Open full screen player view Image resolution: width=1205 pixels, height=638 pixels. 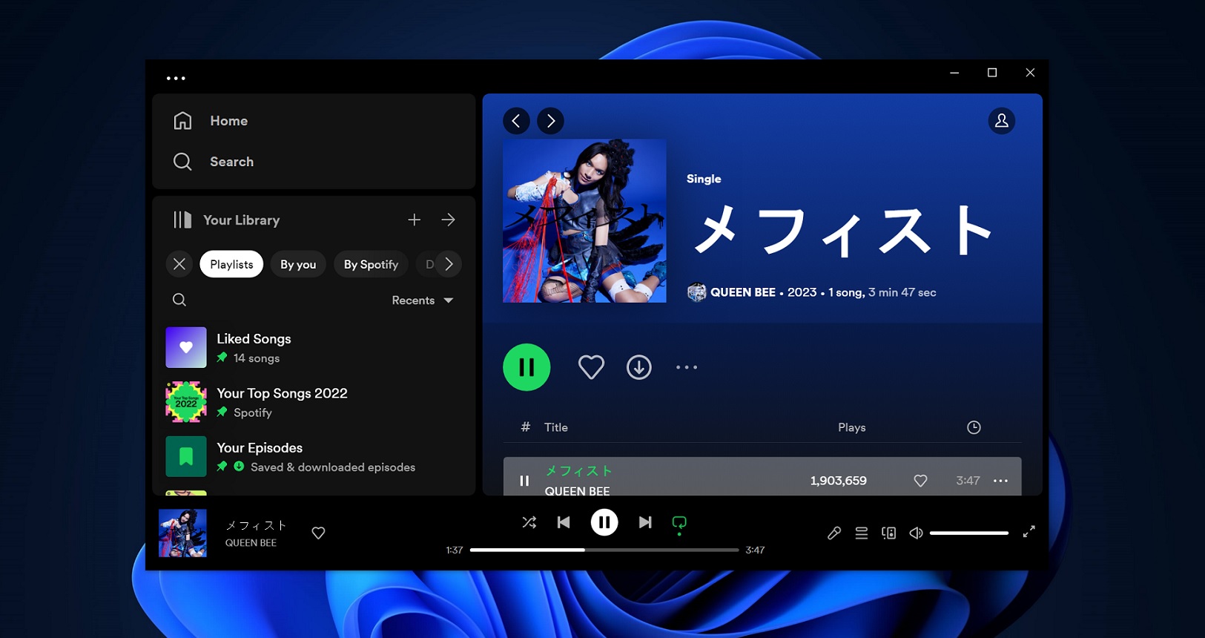1029,532
